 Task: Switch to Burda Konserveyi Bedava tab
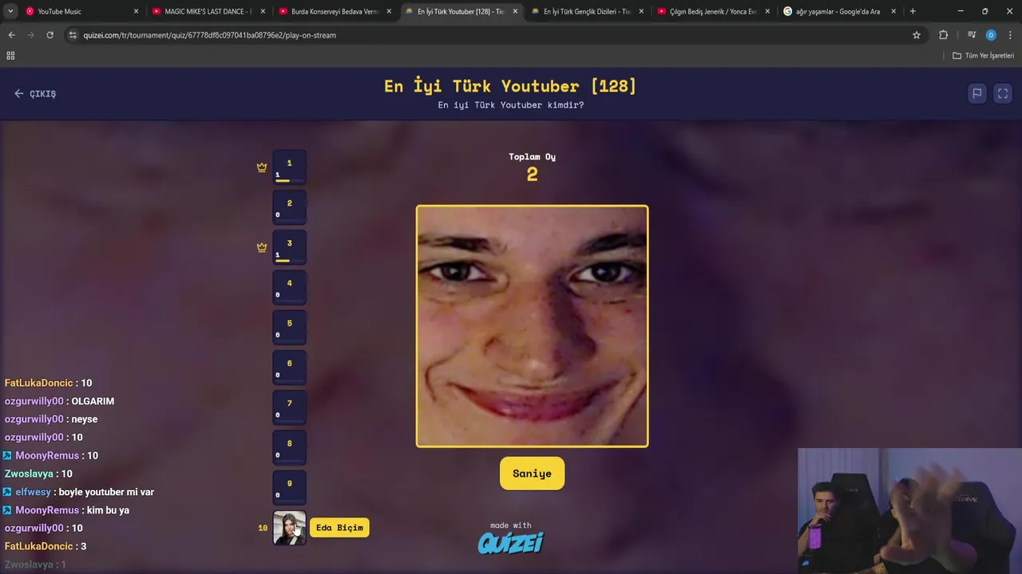coord(335,11)
